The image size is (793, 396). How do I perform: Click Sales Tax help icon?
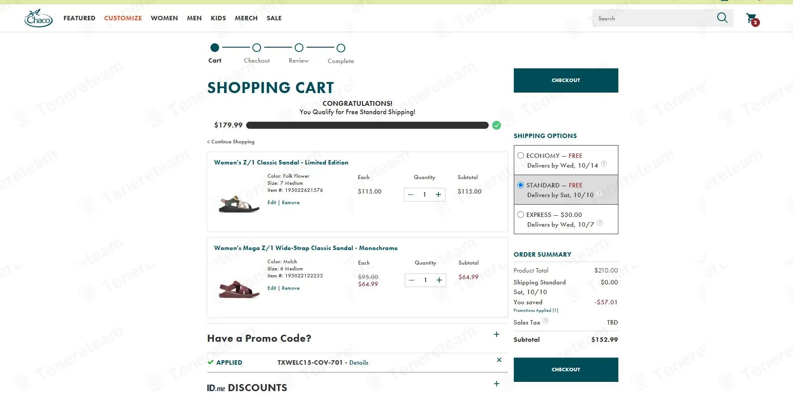pyautogui.click(x=546, y=321)
